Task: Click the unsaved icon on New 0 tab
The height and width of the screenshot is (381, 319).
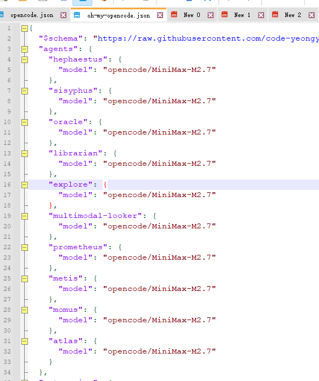Action: [174, 15]
